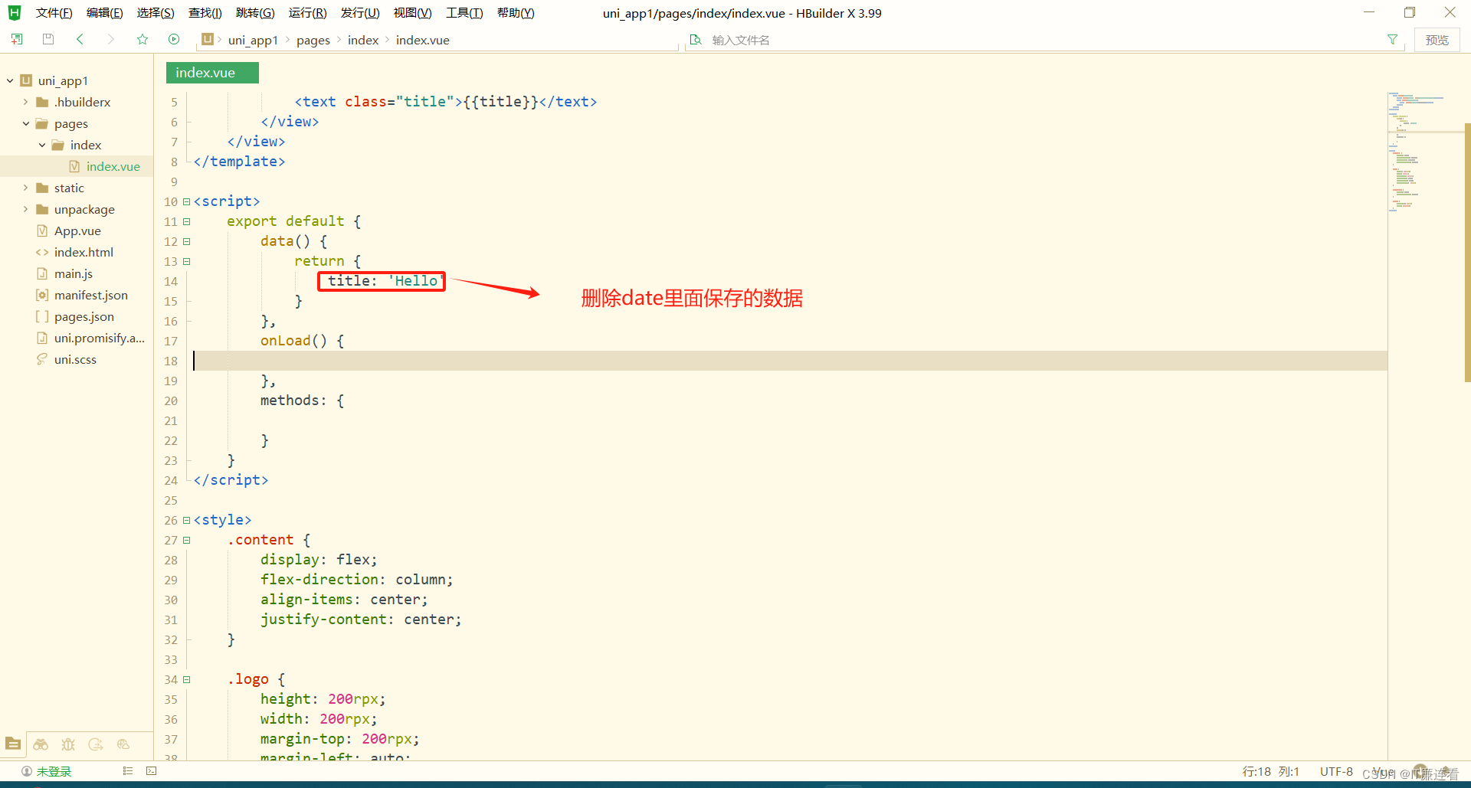
Task: Open the 查找(I) menu
Action: [x=205, y=13]
